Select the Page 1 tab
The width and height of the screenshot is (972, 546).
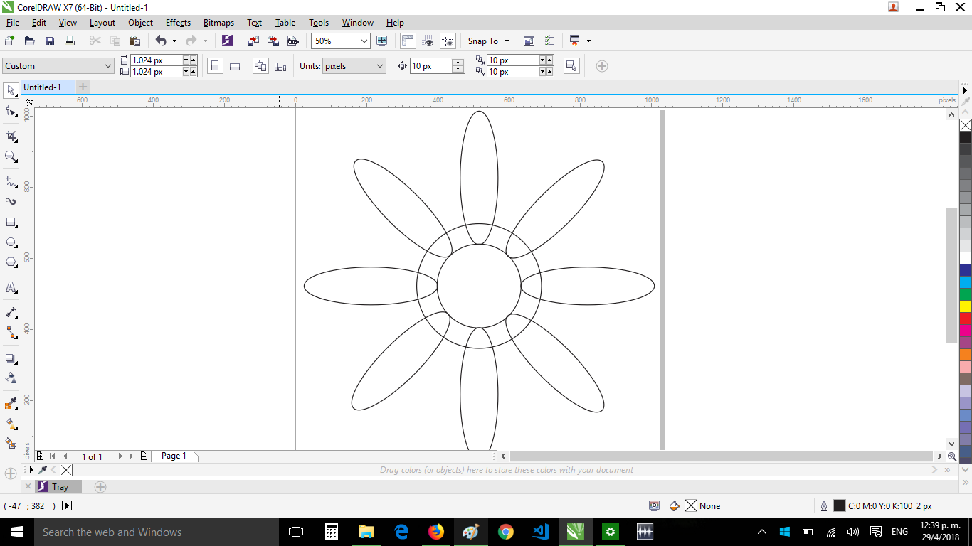coord(174,456)
